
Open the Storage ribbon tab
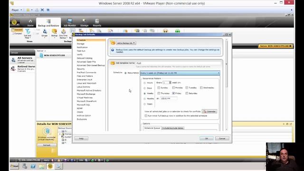pos(84,23)
